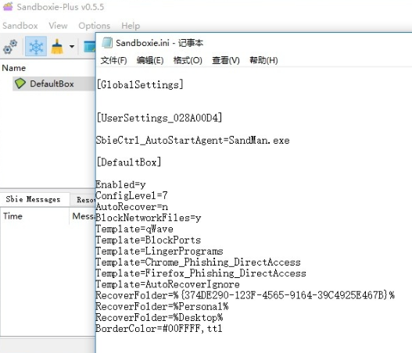Open the Sandbox menu

pos(20,26)
